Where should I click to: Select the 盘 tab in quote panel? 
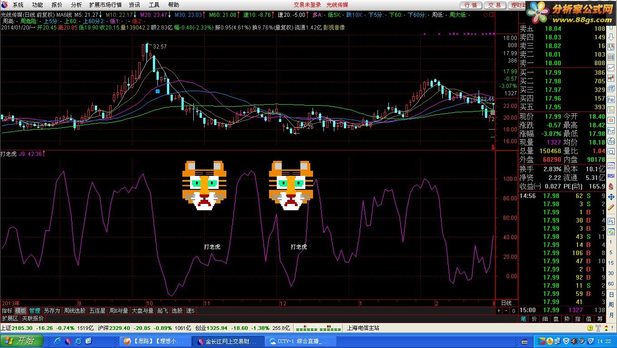coord(556,319)
